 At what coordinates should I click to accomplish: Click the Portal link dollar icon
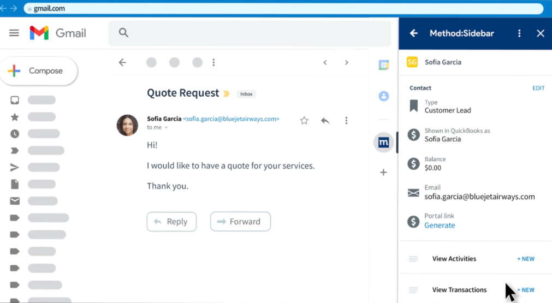(414, 222)
